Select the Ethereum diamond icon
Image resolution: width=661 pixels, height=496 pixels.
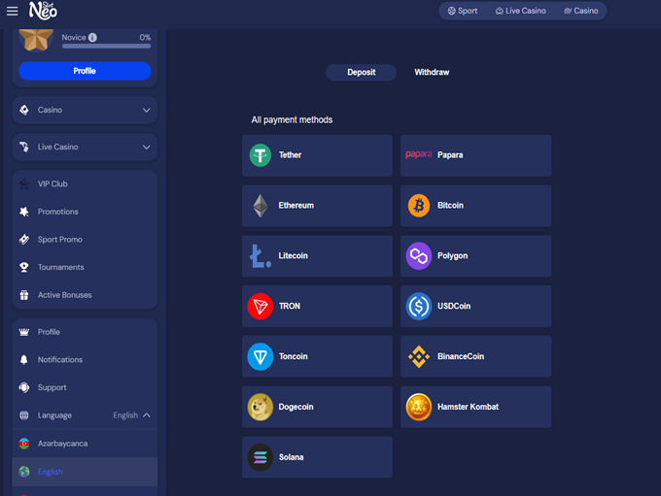[x=260, y=206]
